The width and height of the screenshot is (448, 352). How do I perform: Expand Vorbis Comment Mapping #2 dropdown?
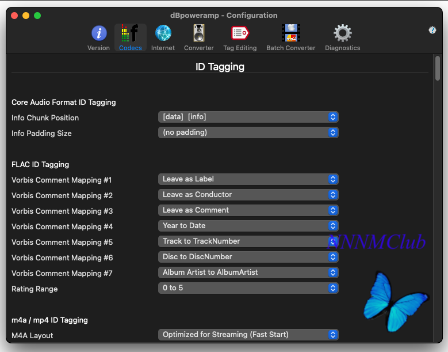pyautogui.click(x=248, y=195)
